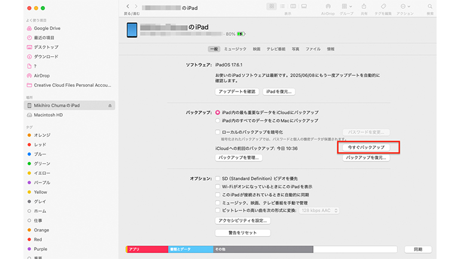The height and width of the screenshot is (259, 460).
Task: Click the edit tags toolbar icon
Action: click(x=383, y=6)
